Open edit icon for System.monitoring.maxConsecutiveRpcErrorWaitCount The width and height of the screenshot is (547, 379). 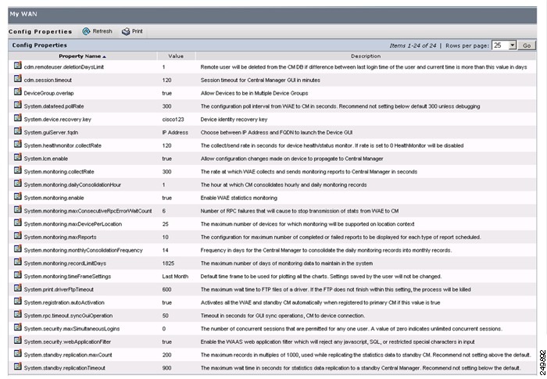click(x=18, y=209)
